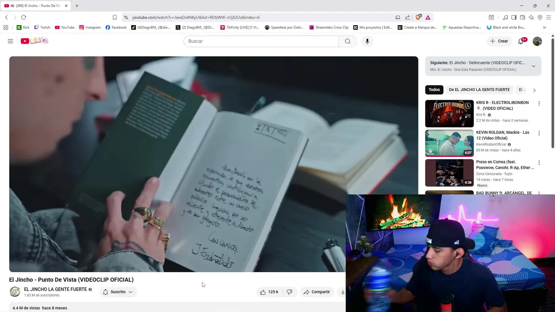Open the bookmarks apps grid icon

tap(6, 27)
